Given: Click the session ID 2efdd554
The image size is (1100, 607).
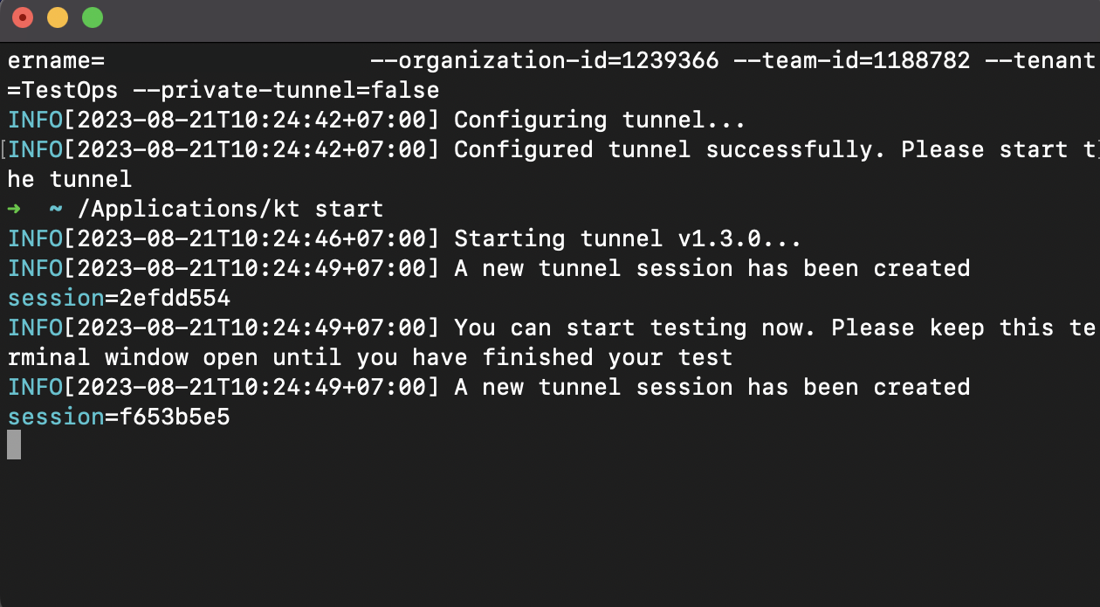Looking at the screenshot, I should 168,299.
